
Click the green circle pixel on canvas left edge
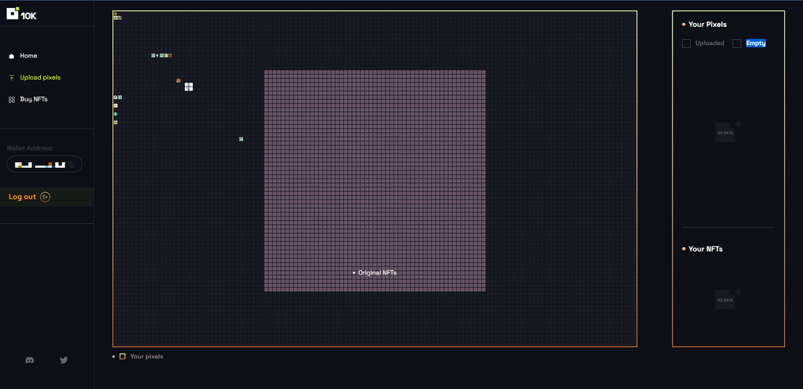click(115, 114)
